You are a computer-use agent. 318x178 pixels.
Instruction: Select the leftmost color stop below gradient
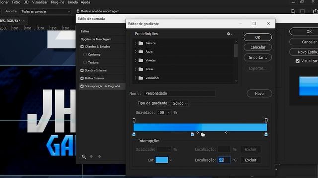click(134, 134)
